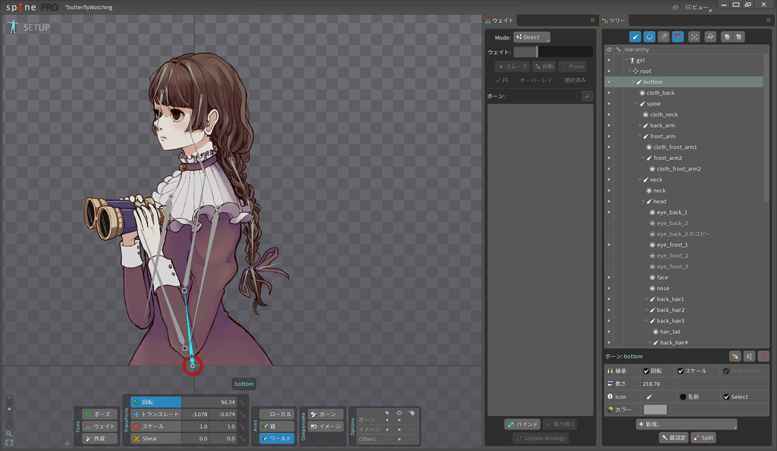The height and width of the screenshot is (451, 777).
Task: Click the bone-list edit icon in weights panel
Action: [x=587, y=96]
